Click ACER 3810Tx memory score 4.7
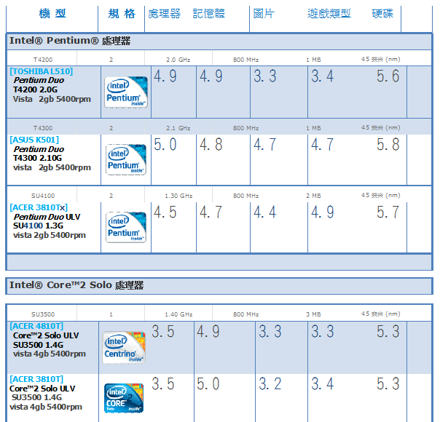This screenshot has width=440, height=422. 211,212
